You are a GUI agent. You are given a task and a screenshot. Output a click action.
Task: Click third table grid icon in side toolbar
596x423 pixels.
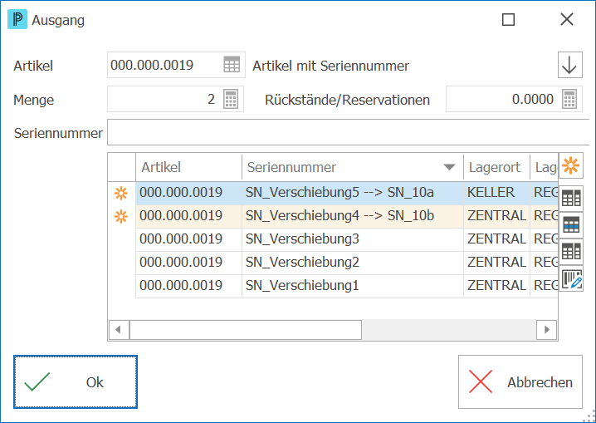[571, 252]
